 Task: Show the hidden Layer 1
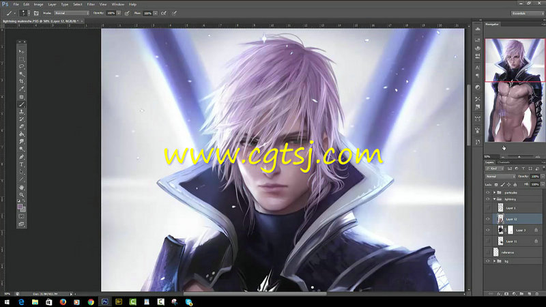click(x=488, y=208)
